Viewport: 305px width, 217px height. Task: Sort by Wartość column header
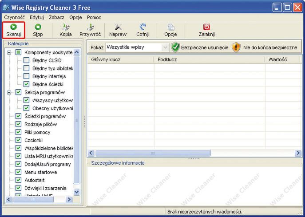tap(282, 59)
